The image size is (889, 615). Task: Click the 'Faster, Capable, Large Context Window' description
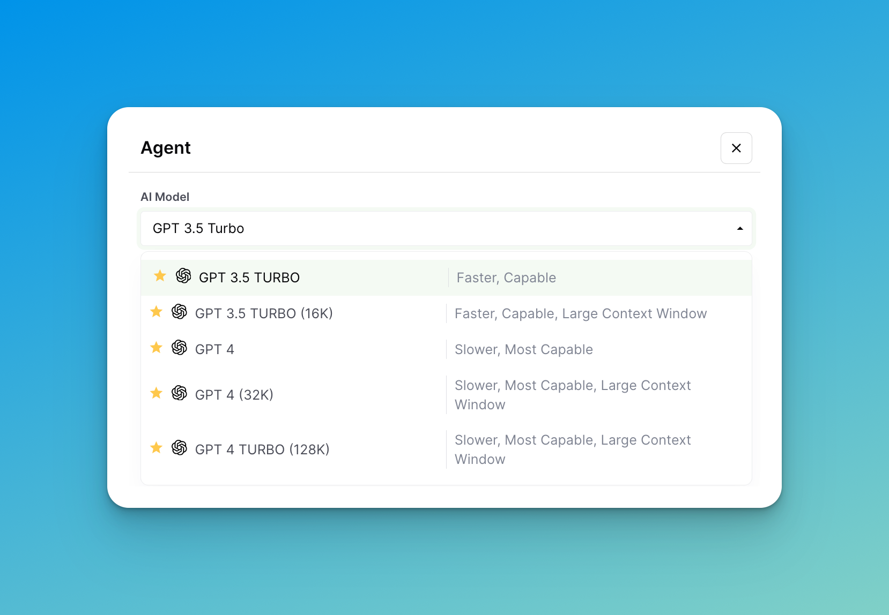(580, 314)
